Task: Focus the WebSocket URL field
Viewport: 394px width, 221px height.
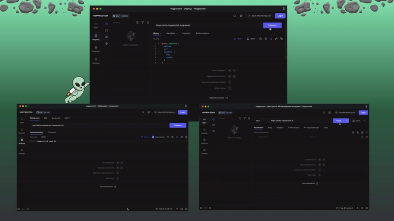Action: [x=99, y=125]
